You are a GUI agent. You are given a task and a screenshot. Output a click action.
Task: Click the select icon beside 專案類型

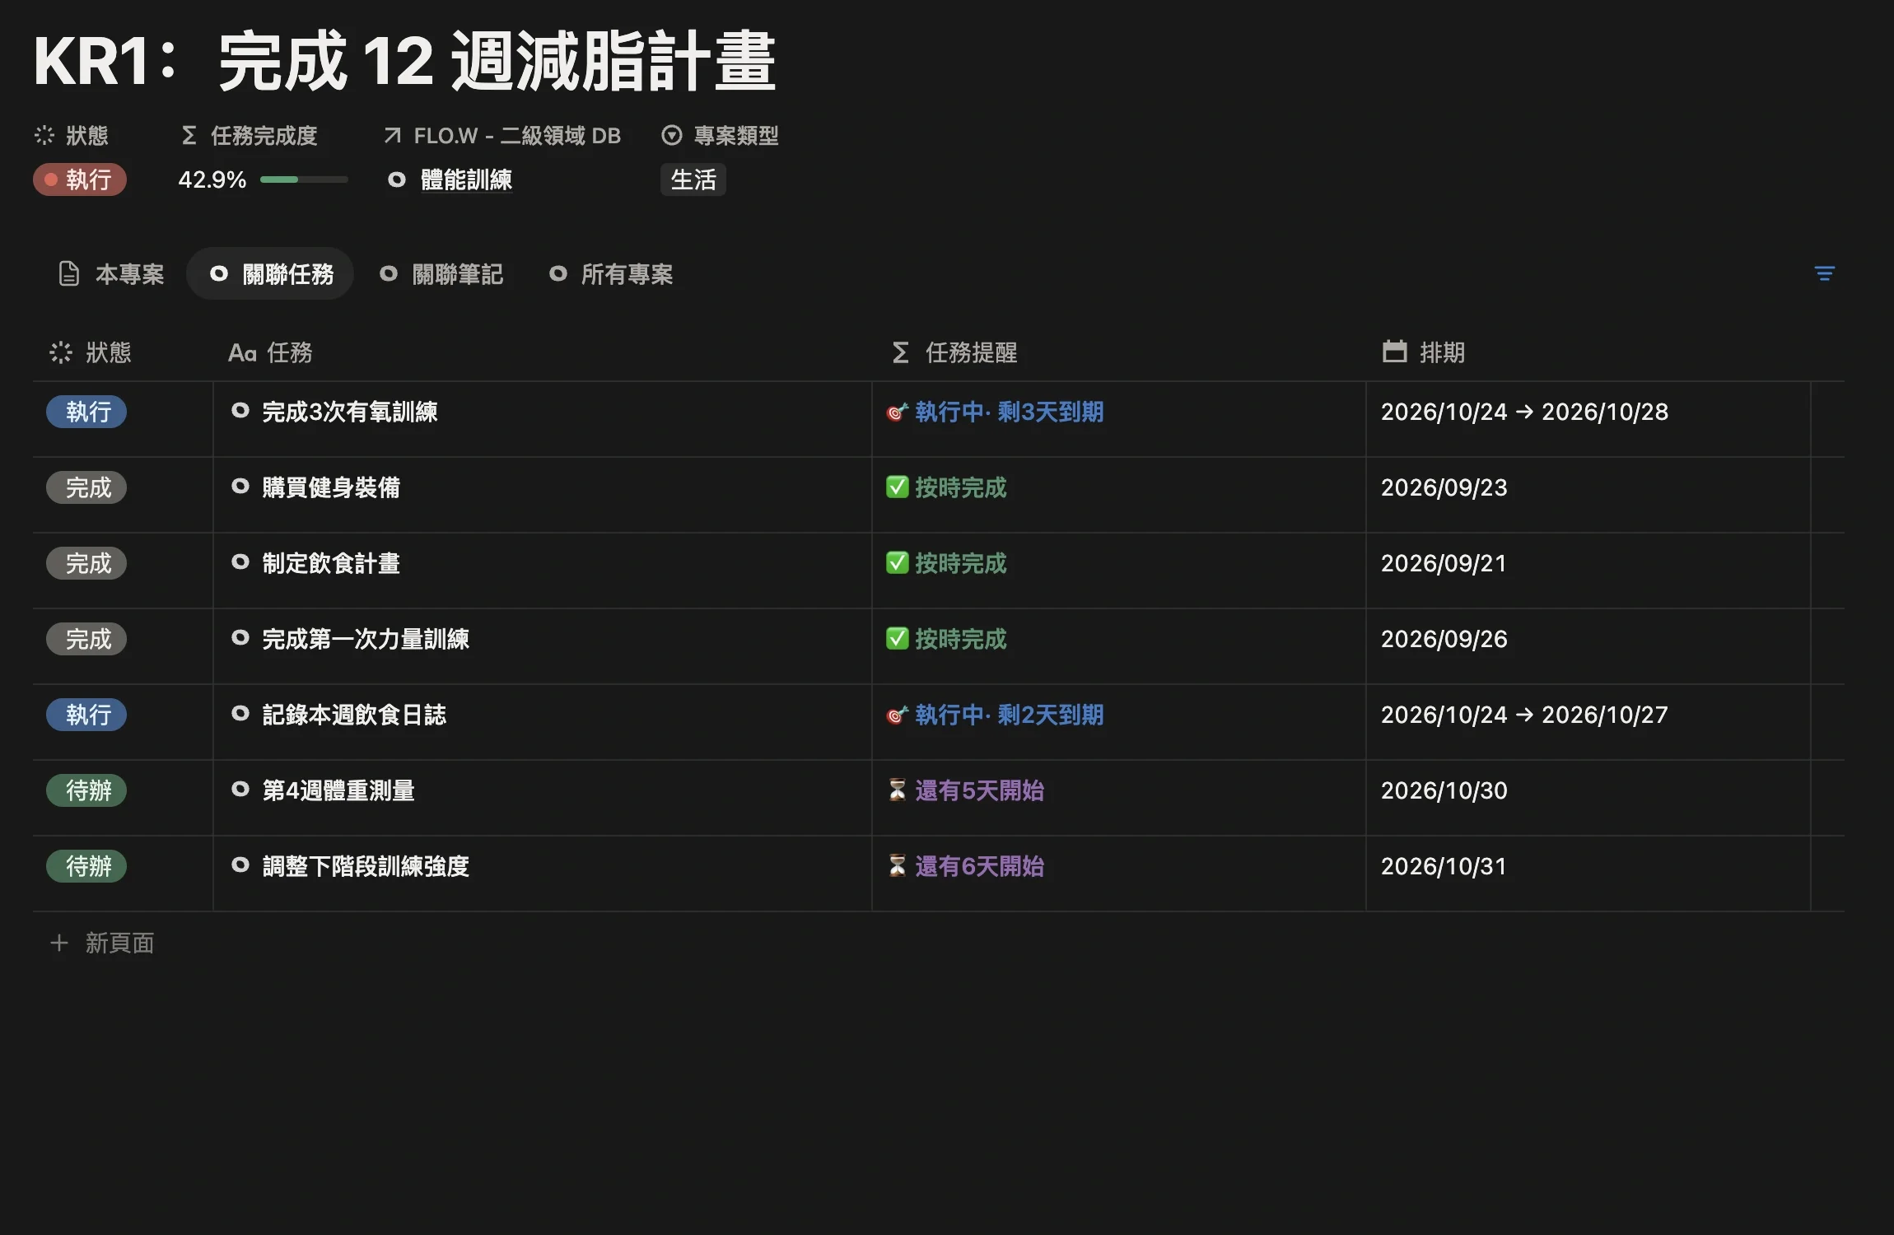tap(672, 135)
